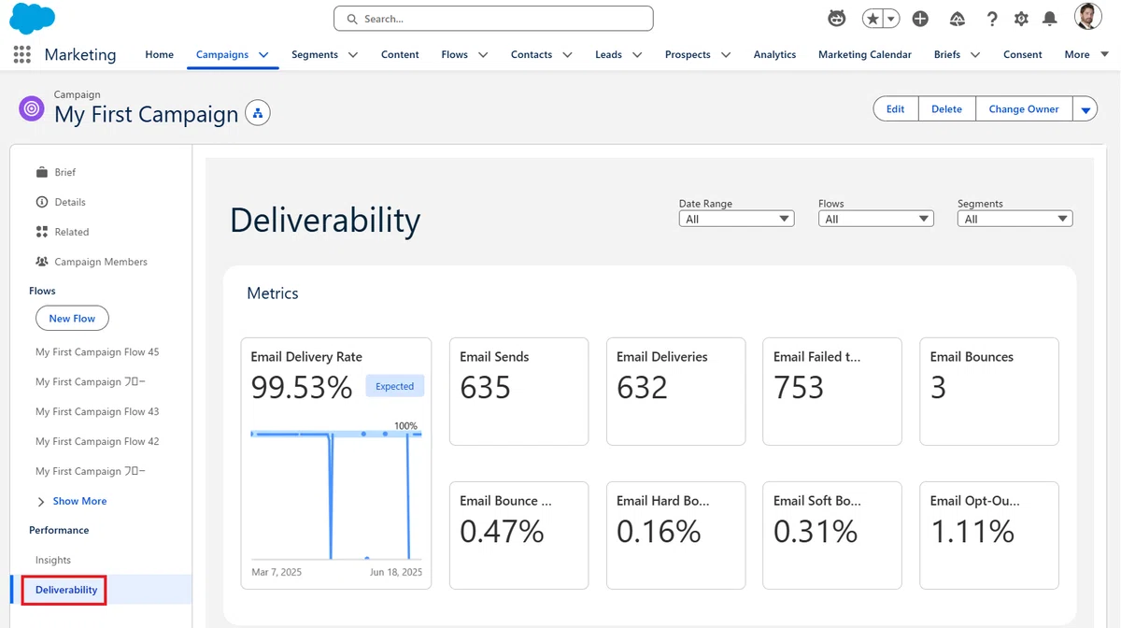Viewport: 1121px width, 628px height.
Task: Open the Setup gear icon
Action: click(1021, 19)
